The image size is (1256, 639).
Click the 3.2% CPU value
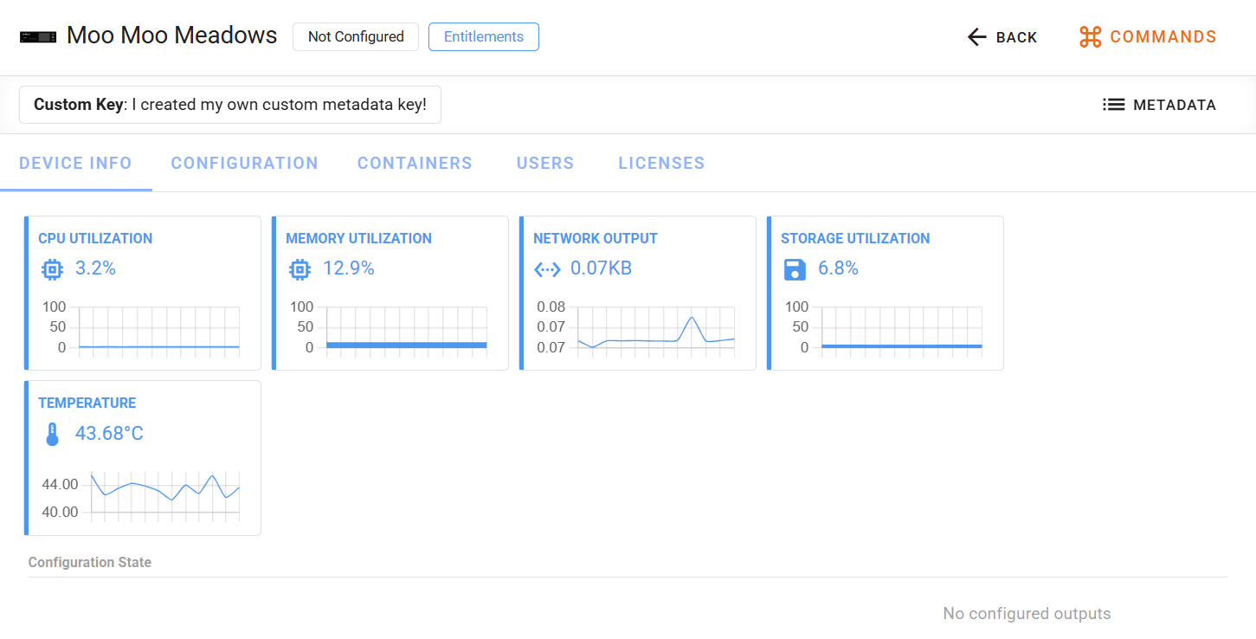point(95,268)
